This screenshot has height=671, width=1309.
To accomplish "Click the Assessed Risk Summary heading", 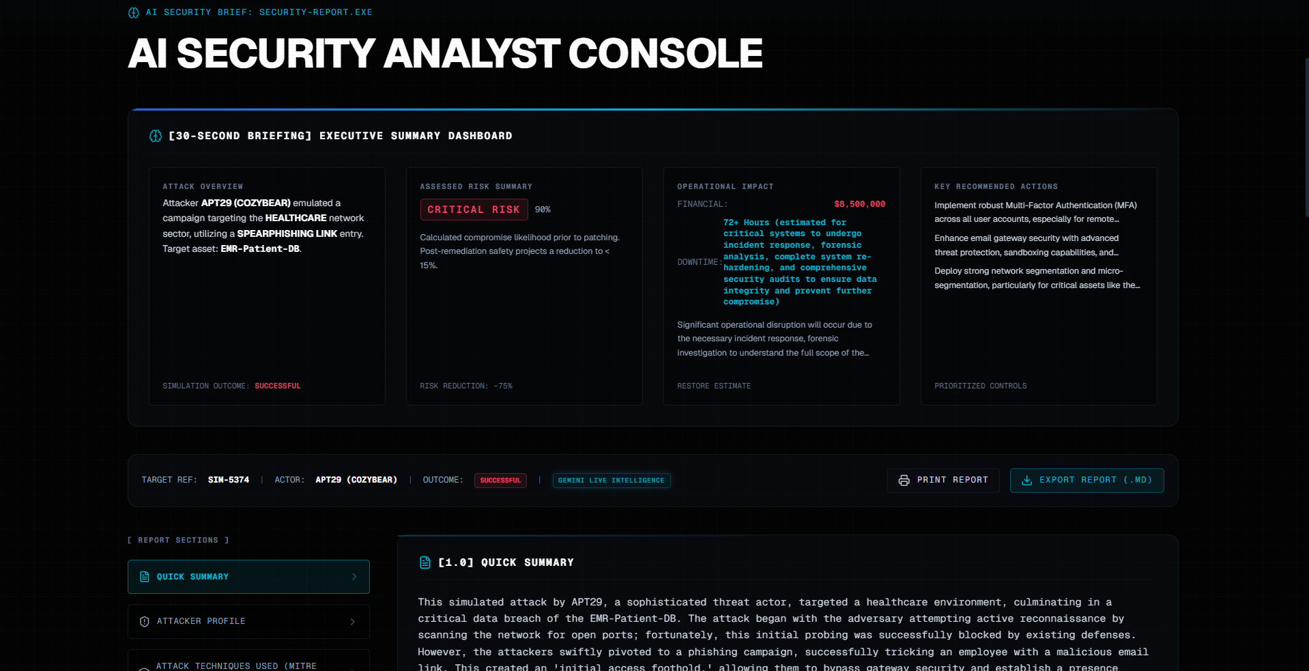I will [476, 186].
